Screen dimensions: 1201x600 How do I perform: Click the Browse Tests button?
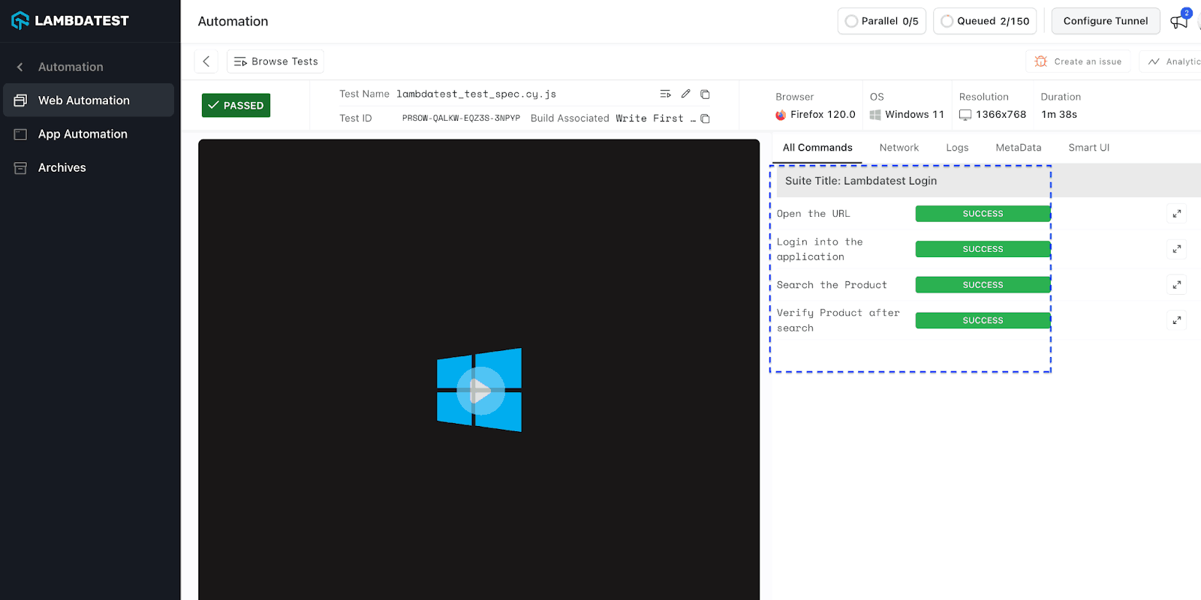tap(275, 61)
